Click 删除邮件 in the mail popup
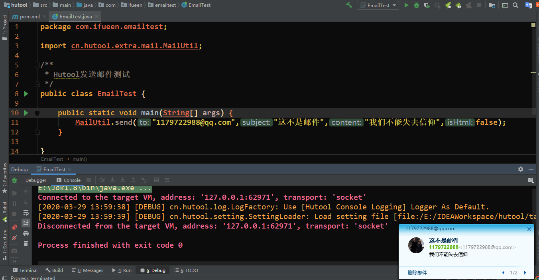Viewport: 539px width, 280px height. [417, 273]
